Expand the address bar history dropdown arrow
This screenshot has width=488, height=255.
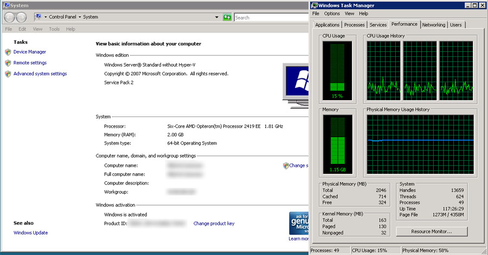218,17
